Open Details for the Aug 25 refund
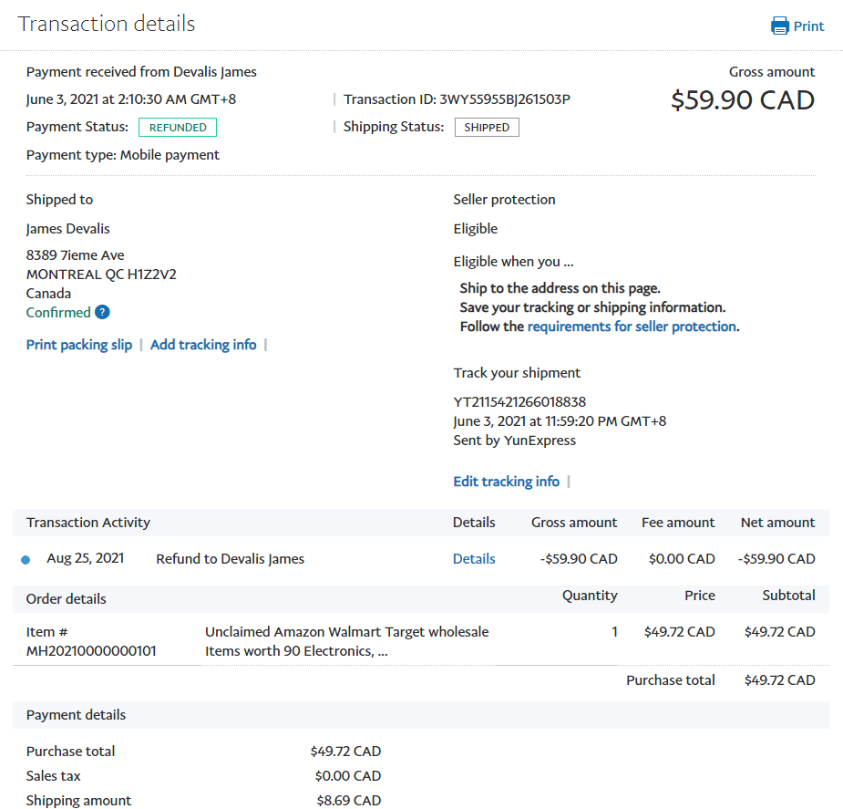The height and width of the screenshot is (809, 843). pos(474,559)
